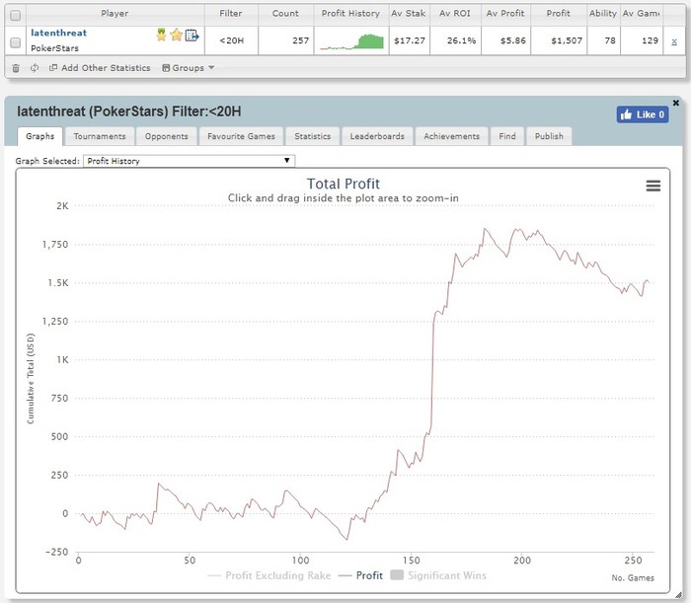Switch to the Tournaments tab

click(x=100, y=136)
